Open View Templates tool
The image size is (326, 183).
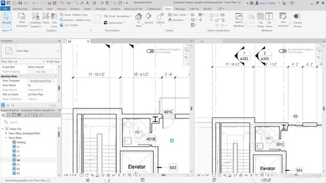tap(21, 20)
